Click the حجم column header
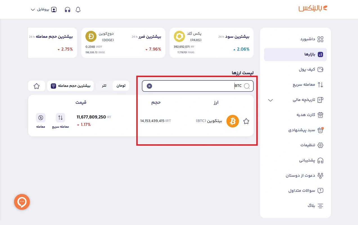Viewport: 358px width, 225px height. [156, 102]
